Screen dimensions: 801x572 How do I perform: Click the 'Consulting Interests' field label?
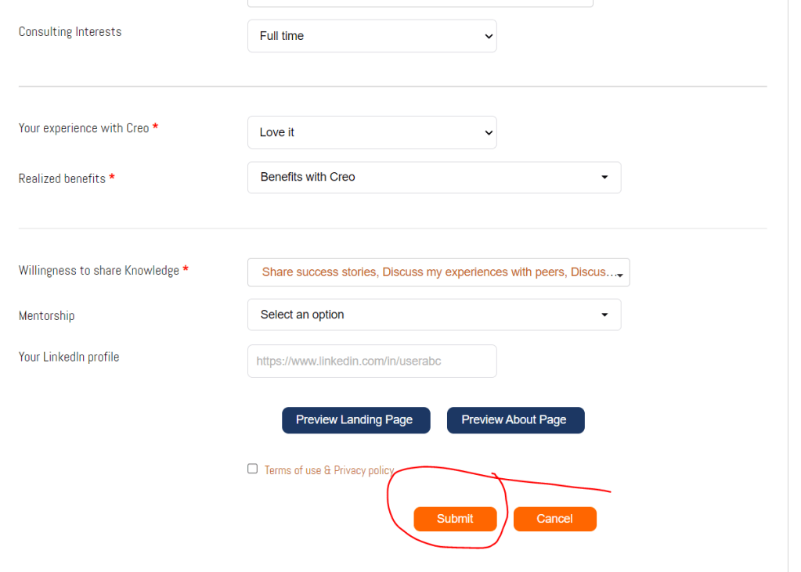tap(70, 32)
